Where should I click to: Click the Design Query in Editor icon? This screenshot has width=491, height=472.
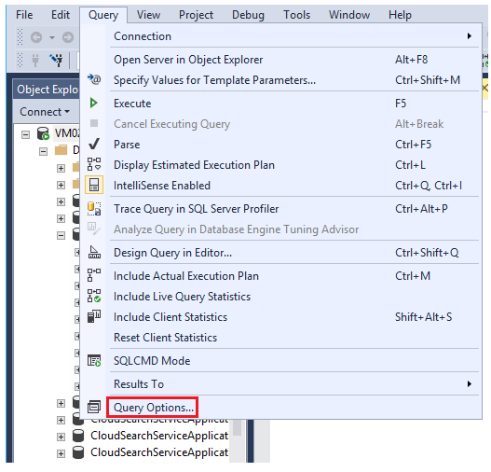pyautogui.click(x=94, y=252)
